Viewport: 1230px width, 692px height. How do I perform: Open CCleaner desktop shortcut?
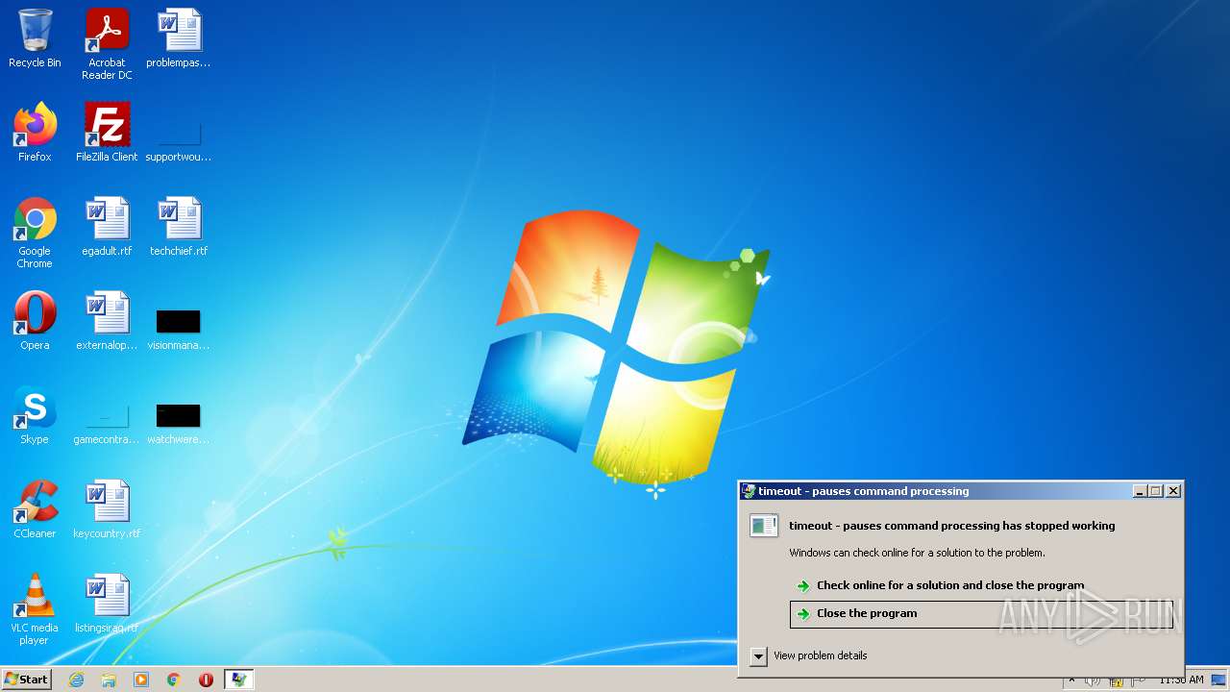pyautogui.click(x=35, y=509)
